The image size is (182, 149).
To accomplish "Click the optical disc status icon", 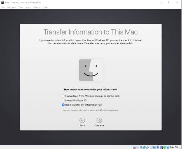I will 137,147.
